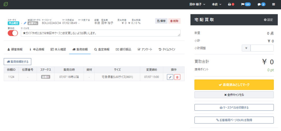Open chat messages with 2 badge
This screenshot has height=131, width=281.
point(261,4)
